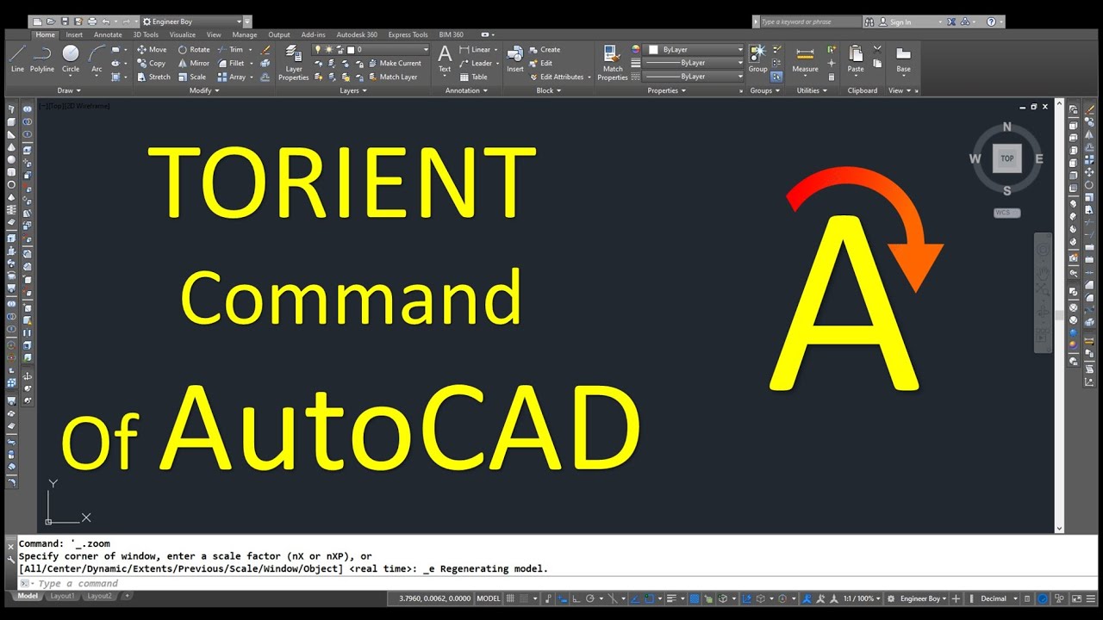Viewport: 1103px width, 620px height.
Task: Switch to the Annotate ribbon tab
Action: 108,35
